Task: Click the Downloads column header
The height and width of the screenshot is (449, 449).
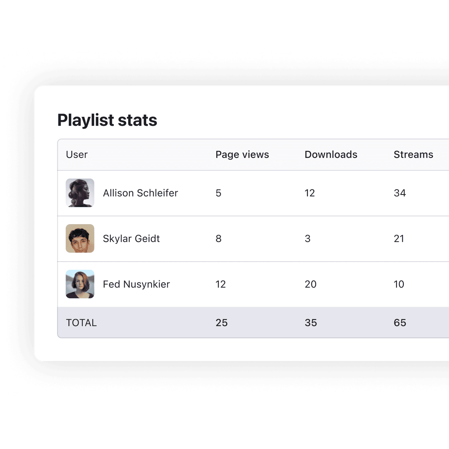Action: pos(331,155)
